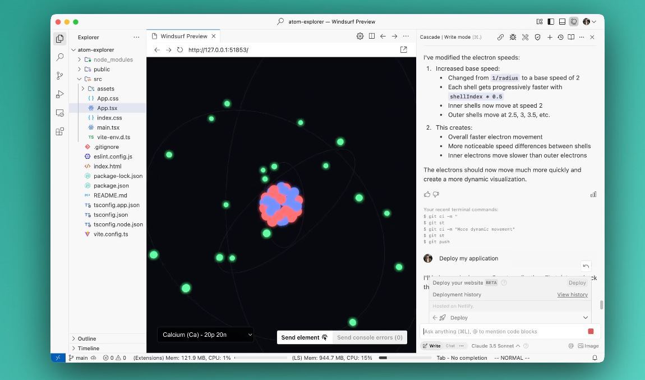Click the @ mention icon
The image size is (645, 380).
[x=571, y=346]
